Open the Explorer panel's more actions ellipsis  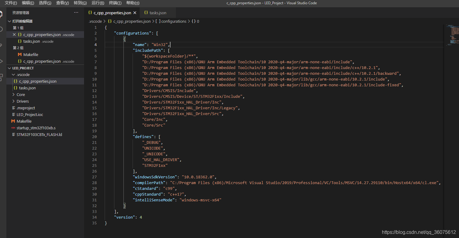(76, 13)
